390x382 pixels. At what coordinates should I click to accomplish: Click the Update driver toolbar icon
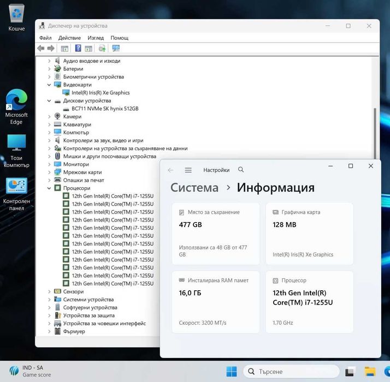point(102,48)
